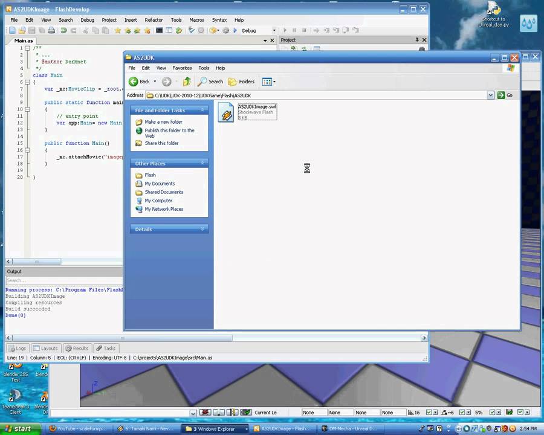544x435 pixels.
Task: Click the right arrow of Output scrollbar
Action: tap(424, 338)
